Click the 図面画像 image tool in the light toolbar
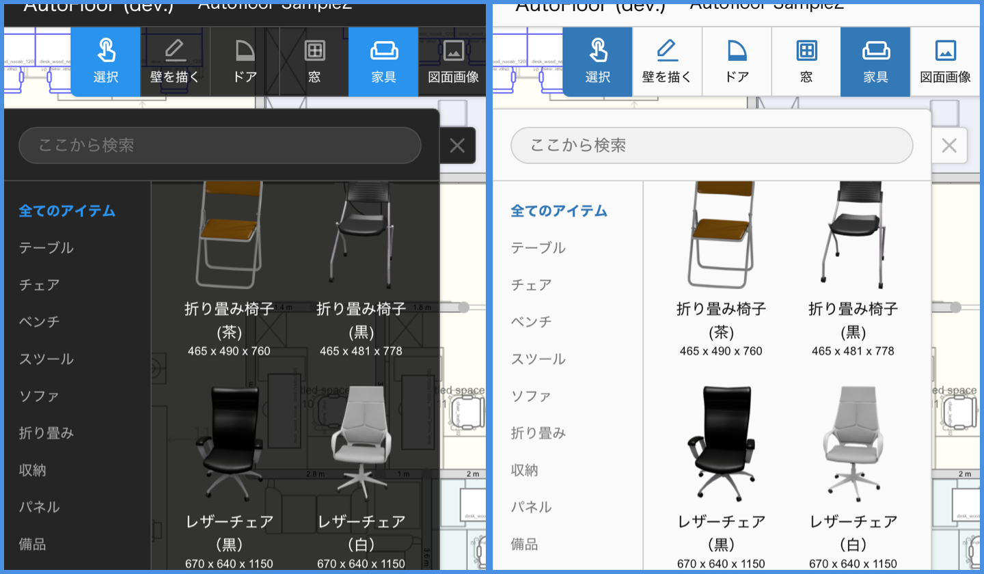This screenshot has width=984, height=574. (x=945, y=61)
